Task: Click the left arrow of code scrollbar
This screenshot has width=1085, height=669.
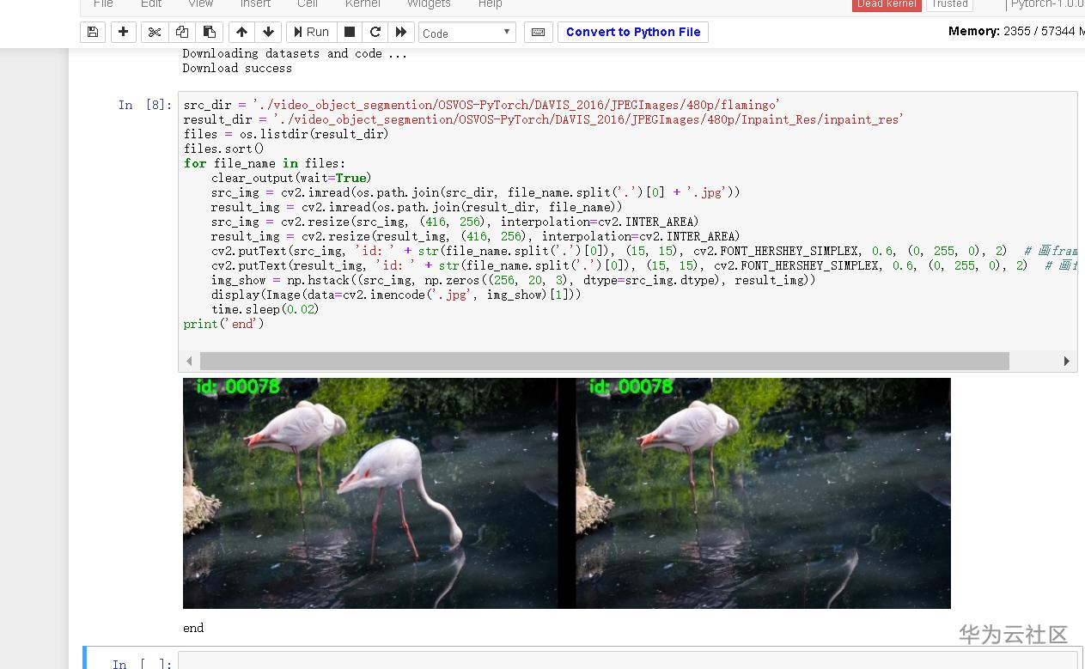Action: (x=189, y=362)
